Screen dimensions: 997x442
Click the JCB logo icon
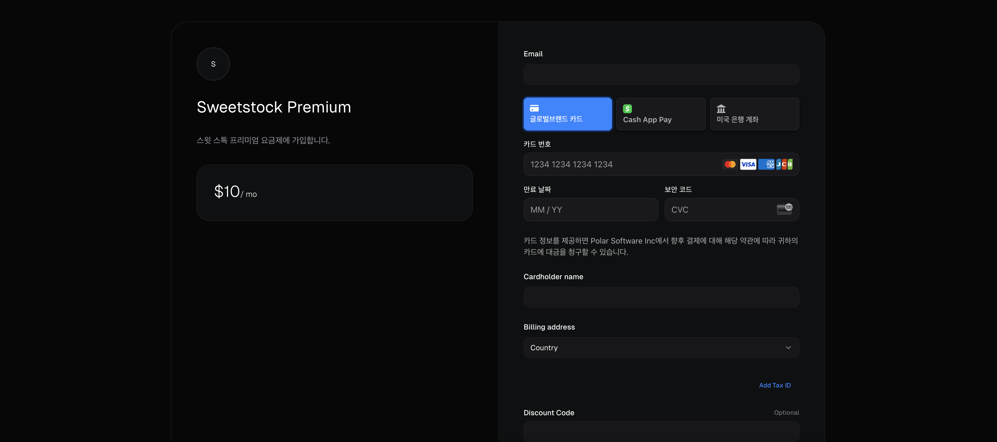(x=784, y=164)
